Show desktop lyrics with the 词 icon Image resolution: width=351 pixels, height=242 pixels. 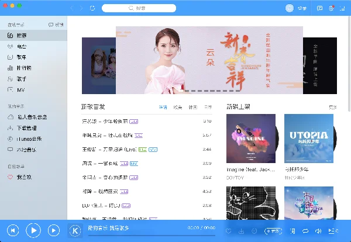(292, 231)
